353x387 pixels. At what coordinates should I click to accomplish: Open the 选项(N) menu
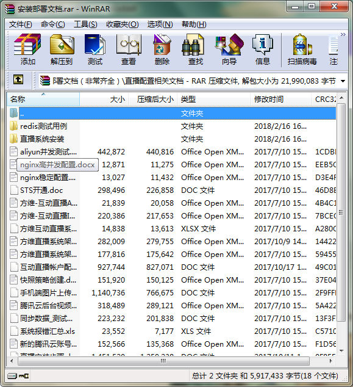(160, 24)
